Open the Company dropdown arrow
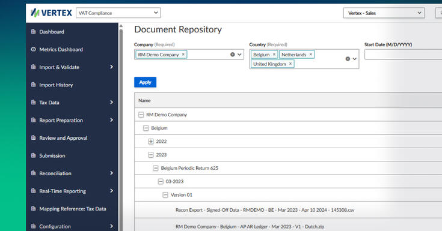The height and width of the screenshot is (231, 442). click(239, 55)
